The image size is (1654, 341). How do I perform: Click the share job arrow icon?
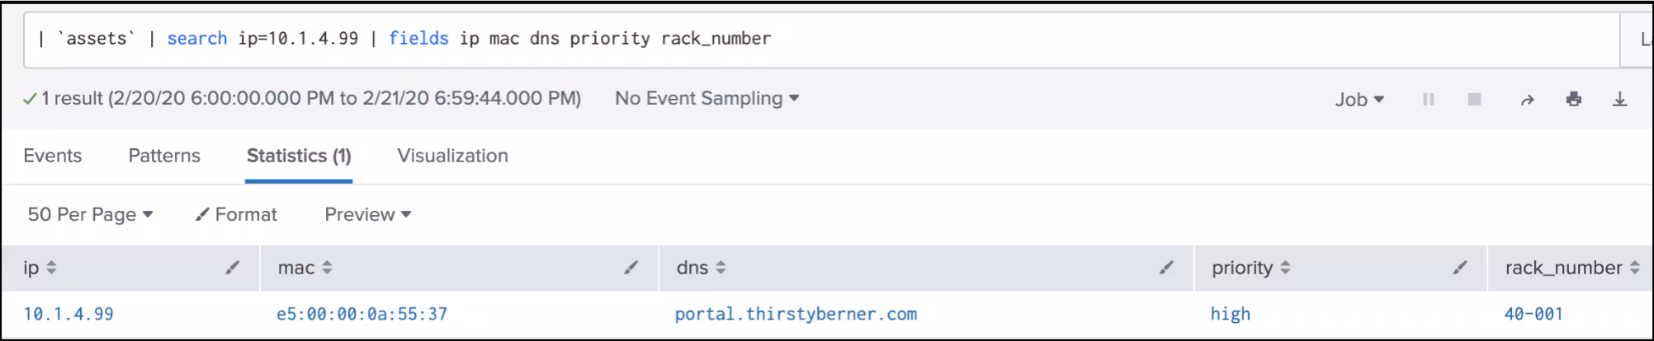1528,99
